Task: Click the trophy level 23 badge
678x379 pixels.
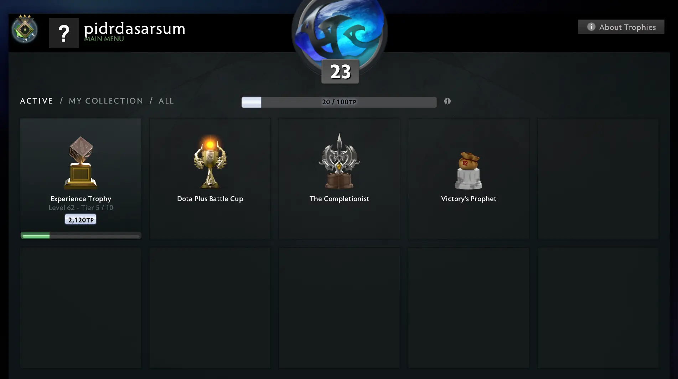Action: tap(340, 72)
